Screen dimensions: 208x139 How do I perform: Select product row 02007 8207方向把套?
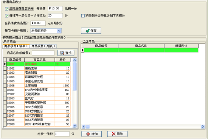click(x=38, y=116)
